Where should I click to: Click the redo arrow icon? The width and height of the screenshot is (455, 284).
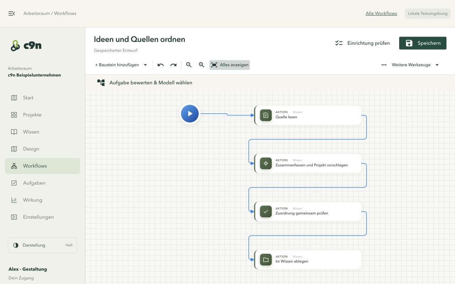pos(173,65)
